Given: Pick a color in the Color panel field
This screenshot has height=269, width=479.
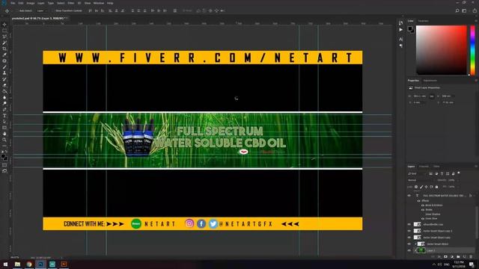Looking at the screenshot, I should coord(442,50).
